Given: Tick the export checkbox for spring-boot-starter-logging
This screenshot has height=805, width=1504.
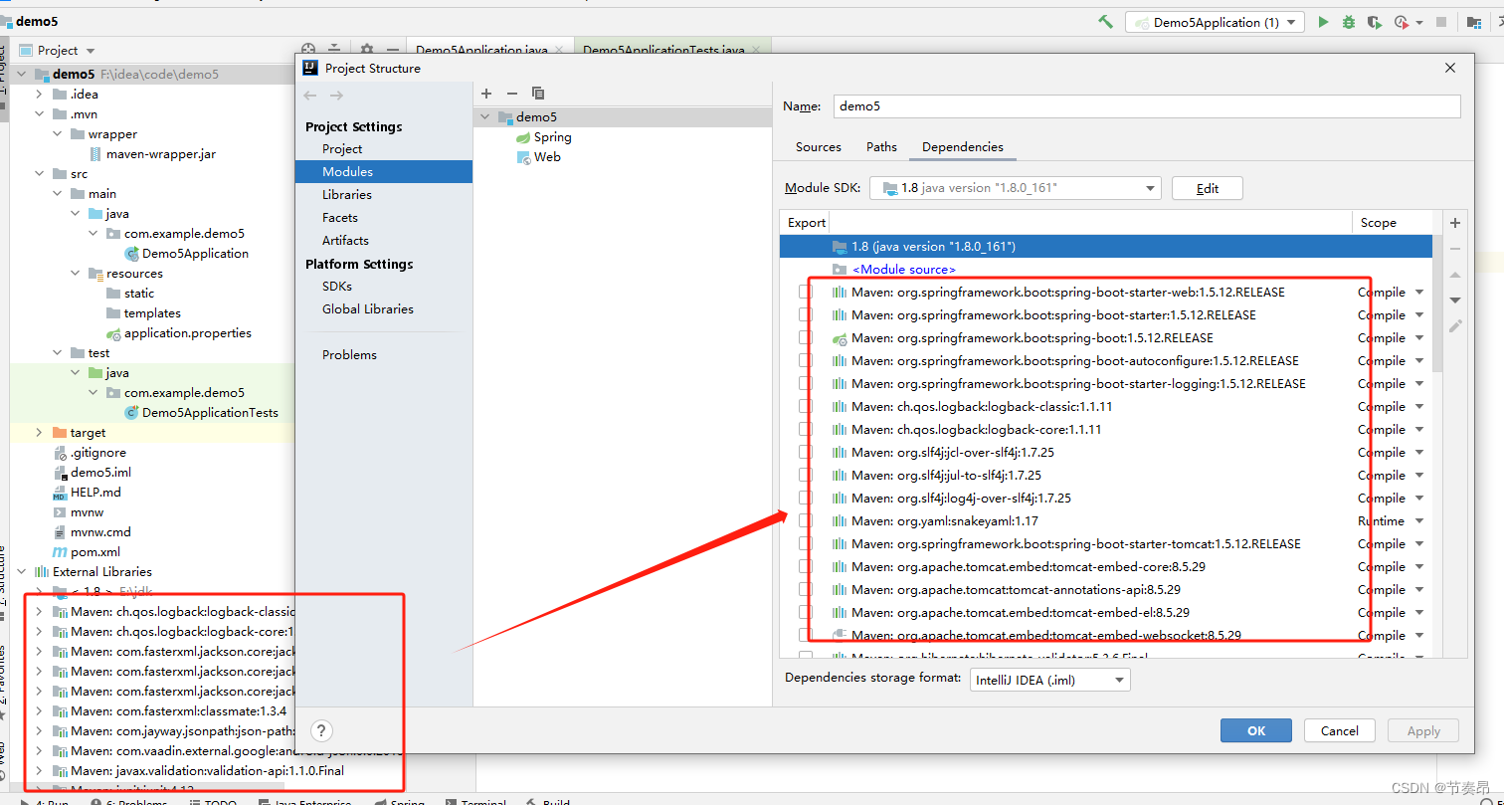Looking at the screenshot, I should pos(805,384).
